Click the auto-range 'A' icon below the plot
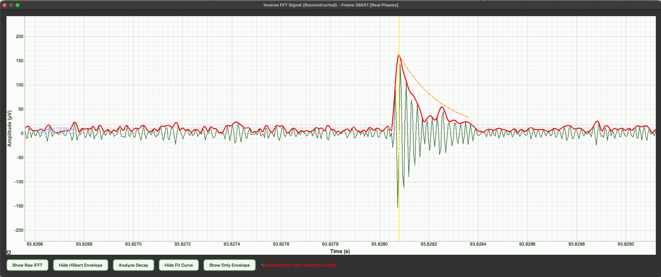Viewport: 661px width, 277px height. tap(9, 252)
